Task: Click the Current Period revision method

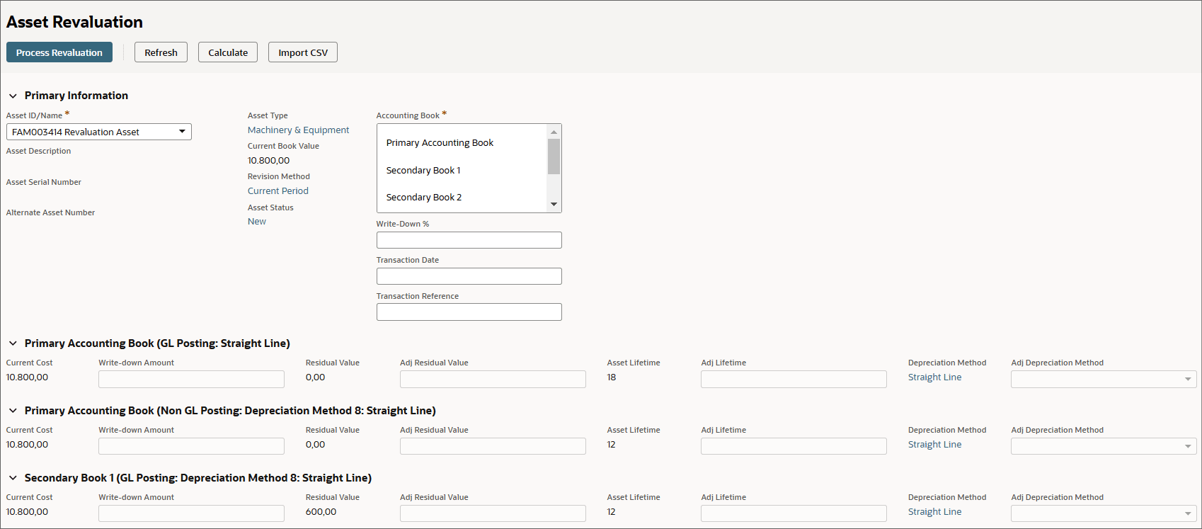Action: coord(277,191)
